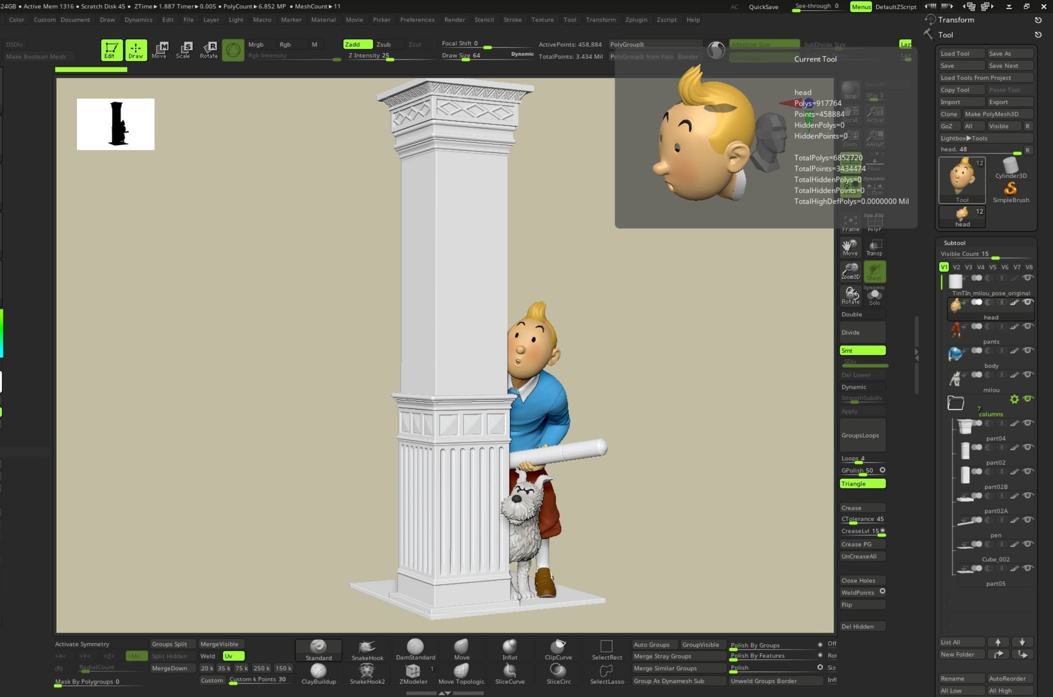Open the Material menu

323,20
